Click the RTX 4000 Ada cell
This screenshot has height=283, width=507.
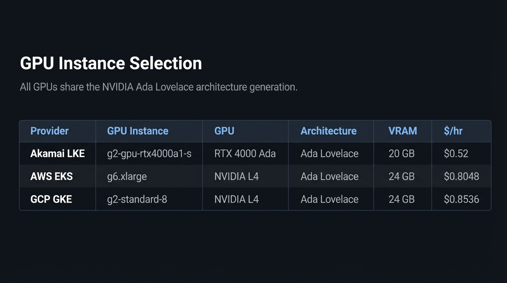[245, 153]
